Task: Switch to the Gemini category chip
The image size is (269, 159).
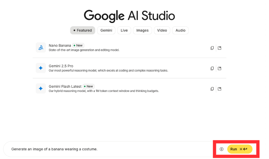Action: (106, 30)
